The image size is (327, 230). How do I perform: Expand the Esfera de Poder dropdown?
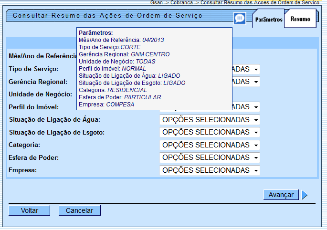click(210, 157)
